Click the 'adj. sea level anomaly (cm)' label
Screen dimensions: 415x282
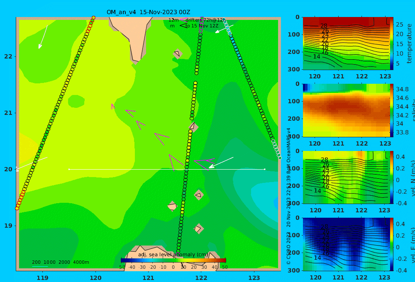pyautogui.click(x=173, y=255)
